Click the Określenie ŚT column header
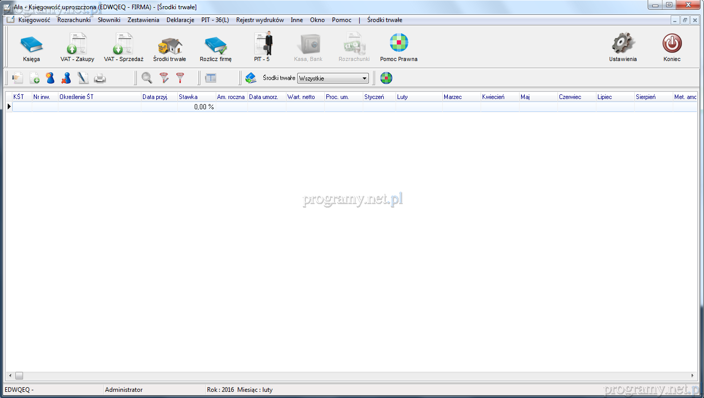Viewport: 704px width, 398px height. click(x=99, y=97)
